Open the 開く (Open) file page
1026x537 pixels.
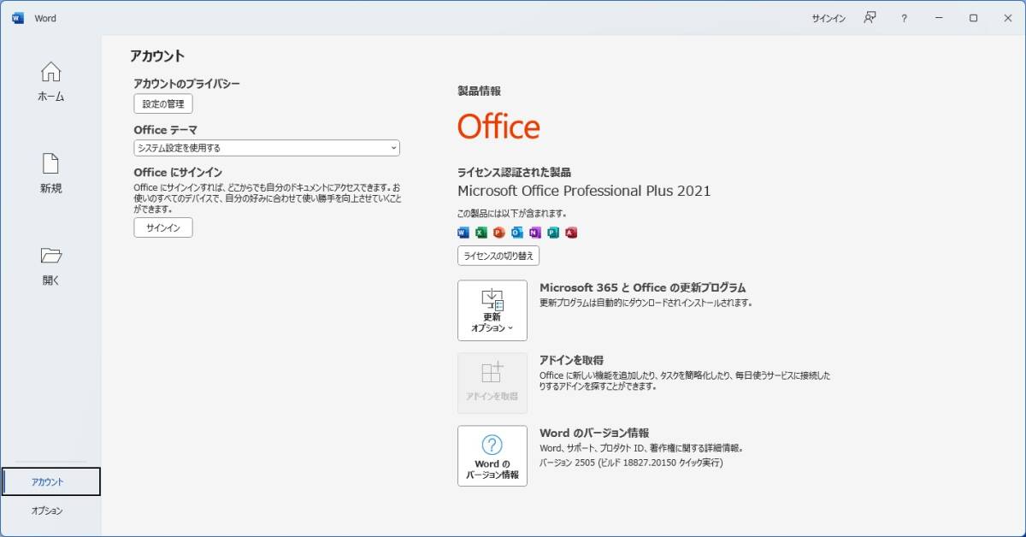[x=50, y=266]
